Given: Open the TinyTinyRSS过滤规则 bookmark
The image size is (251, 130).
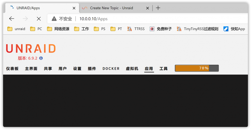Looking at the screenshot, I should (x=198, y=29).
